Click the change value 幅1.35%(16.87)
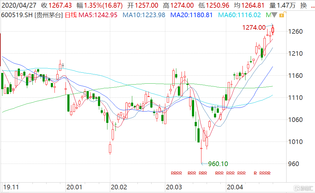315x193 pixels. click(100, 5)
